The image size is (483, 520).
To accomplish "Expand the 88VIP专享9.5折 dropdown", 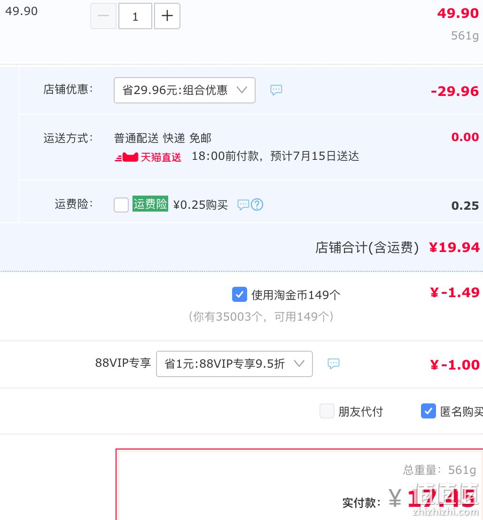I will (234, 364).
